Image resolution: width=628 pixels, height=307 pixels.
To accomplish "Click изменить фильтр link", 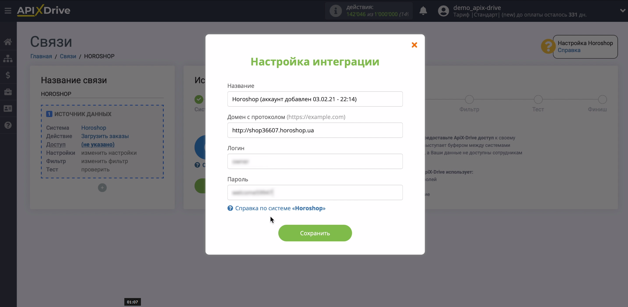I will pos(104,161).
